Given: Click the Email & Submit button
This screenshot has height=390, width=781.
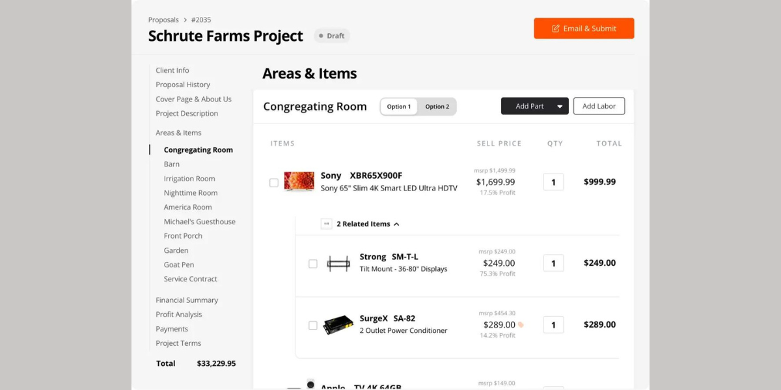Looking at the screenshot, I should point(584,29).
